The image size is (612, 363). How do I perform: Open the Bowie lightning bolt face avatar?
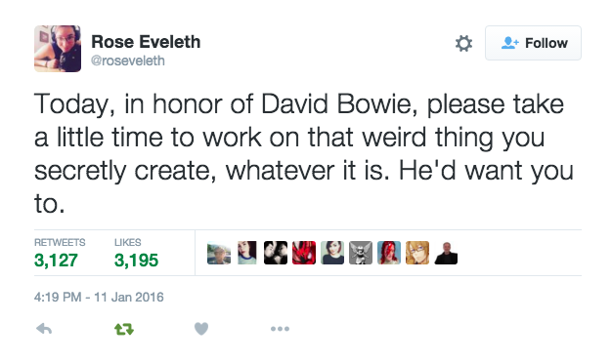pos(389,253)
